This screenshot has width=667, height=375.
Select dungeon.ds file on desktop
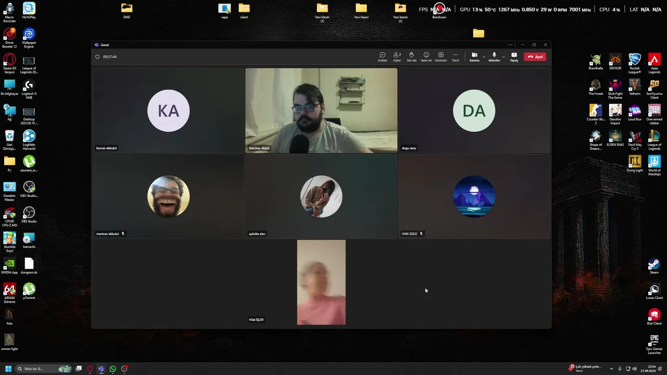pyautogui.click(x=29, y=266)
